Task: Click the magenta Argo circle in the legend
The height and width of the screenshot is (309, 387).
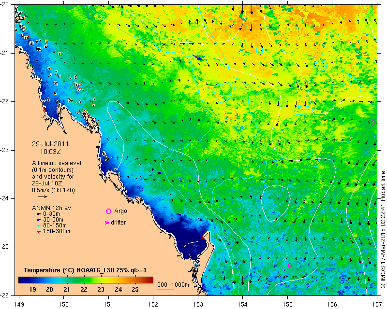Action: 108,211
